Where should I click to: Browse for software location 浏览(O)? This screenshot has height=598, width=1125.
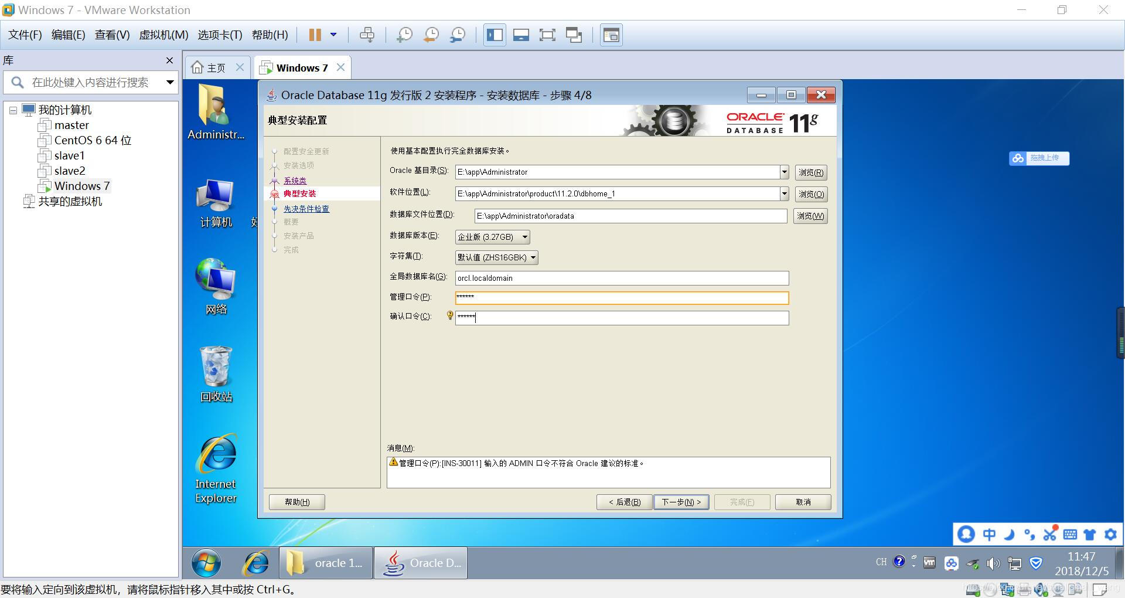click(x=811, y=194)
